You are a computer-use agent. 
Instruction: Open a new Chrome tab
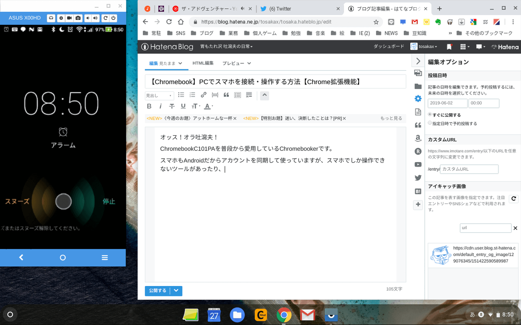click(x=439, y=9)
